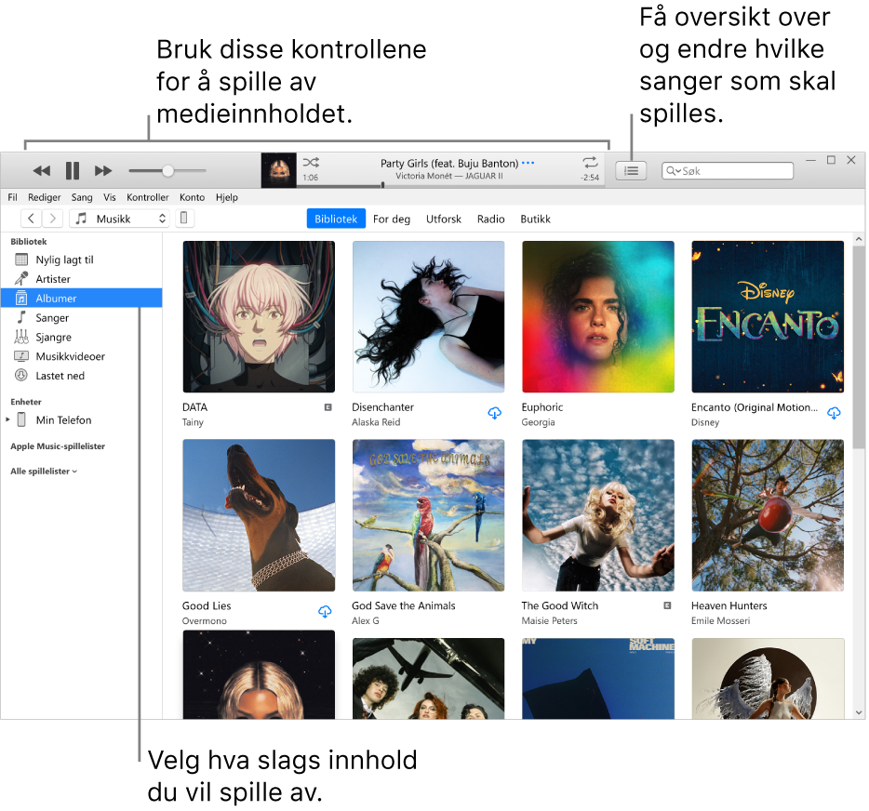Rewind to the previous track
The height and width of the screenshot is (811, 869).
coord(42,170)
